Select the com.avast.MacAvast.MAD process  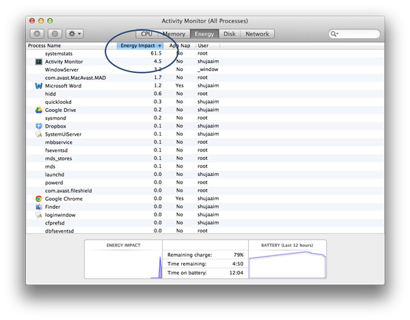(205, 78)
